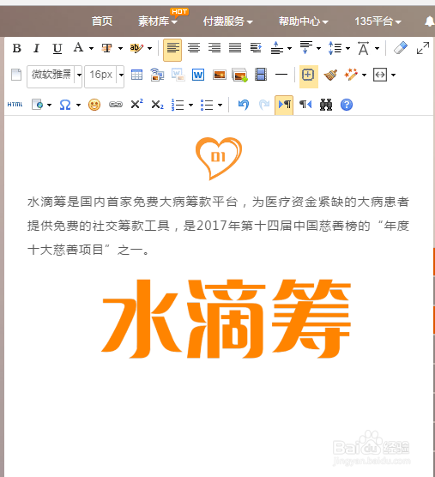Click the 01 heart image in editor

pos(219,159)
